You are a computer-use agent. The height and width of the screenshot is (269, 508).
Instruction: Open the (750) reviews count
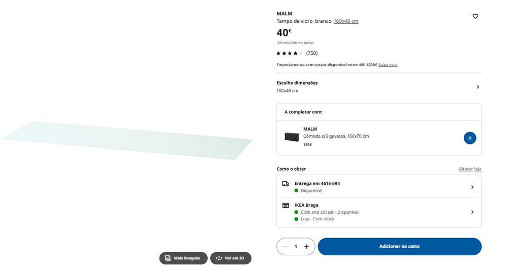pos(312,53)
